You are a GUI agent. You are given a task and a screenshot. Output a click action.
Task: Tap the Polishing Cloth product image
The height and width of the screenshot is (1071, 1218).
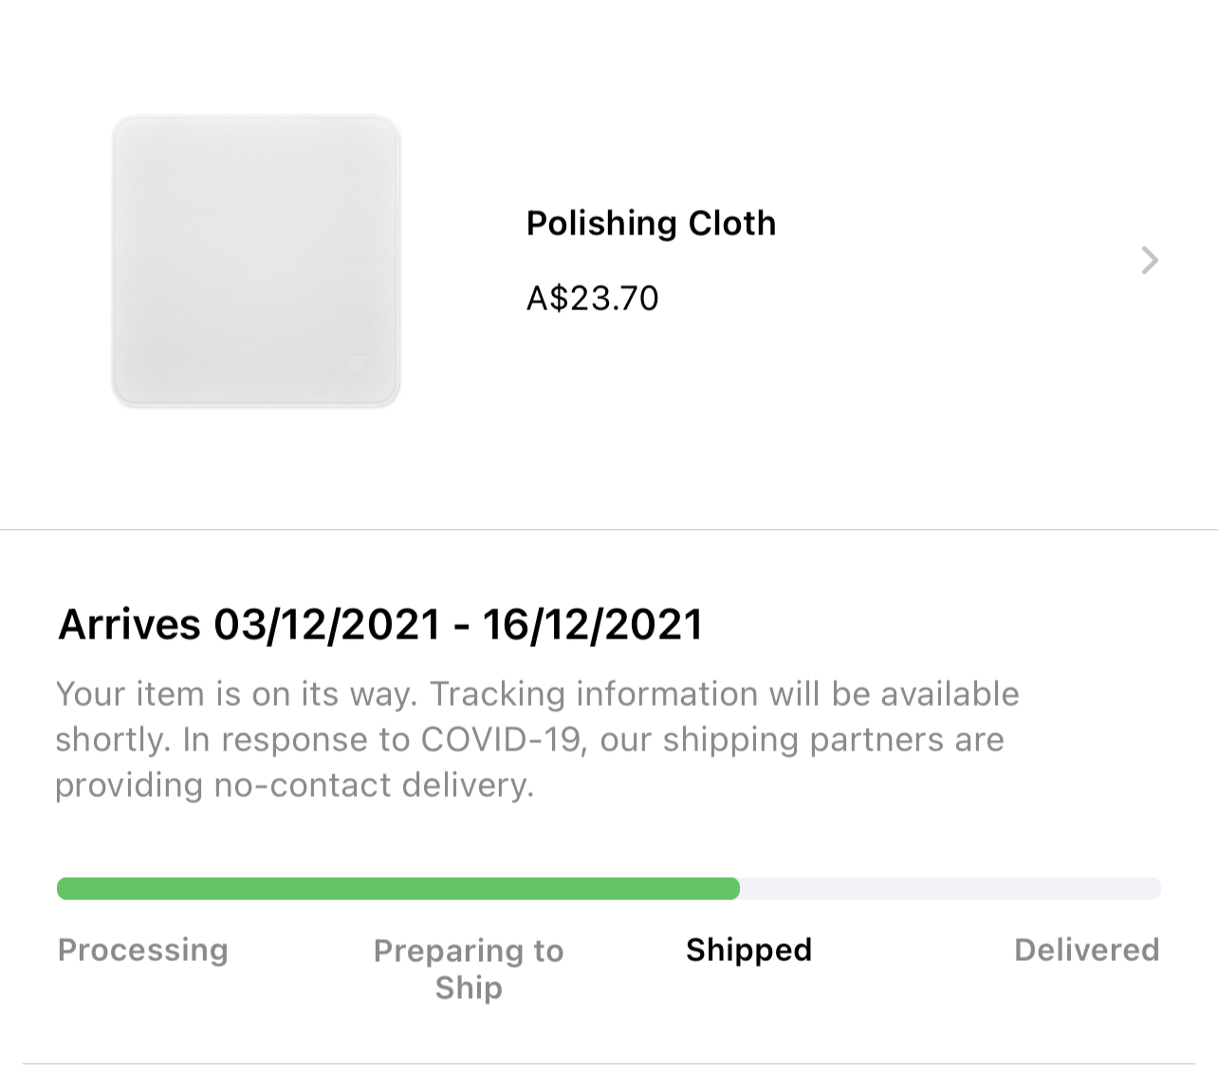click(x=256, y=261)
